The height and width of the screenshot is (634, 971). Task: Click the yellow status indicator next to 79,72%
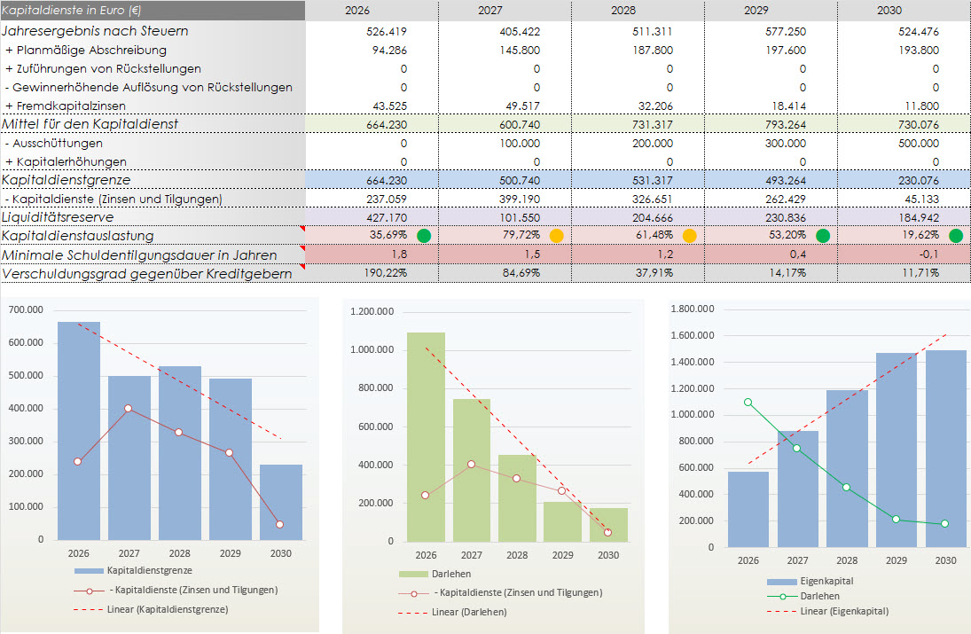point(556,236)
